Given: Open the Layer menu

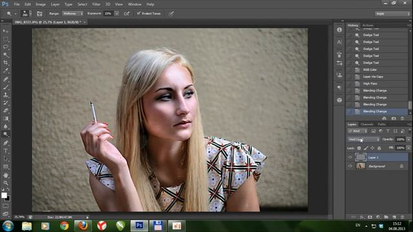Looking at the screenshot, I should pos(55,5).
